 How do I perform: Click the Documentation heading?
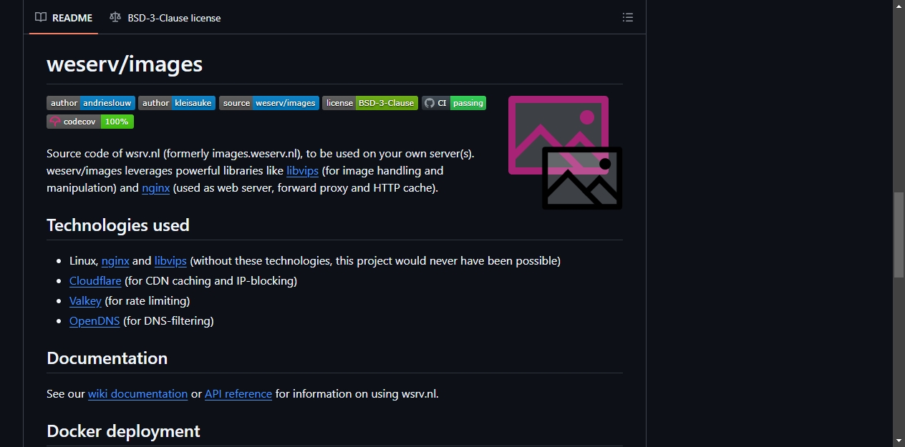(x=107, y=358)
